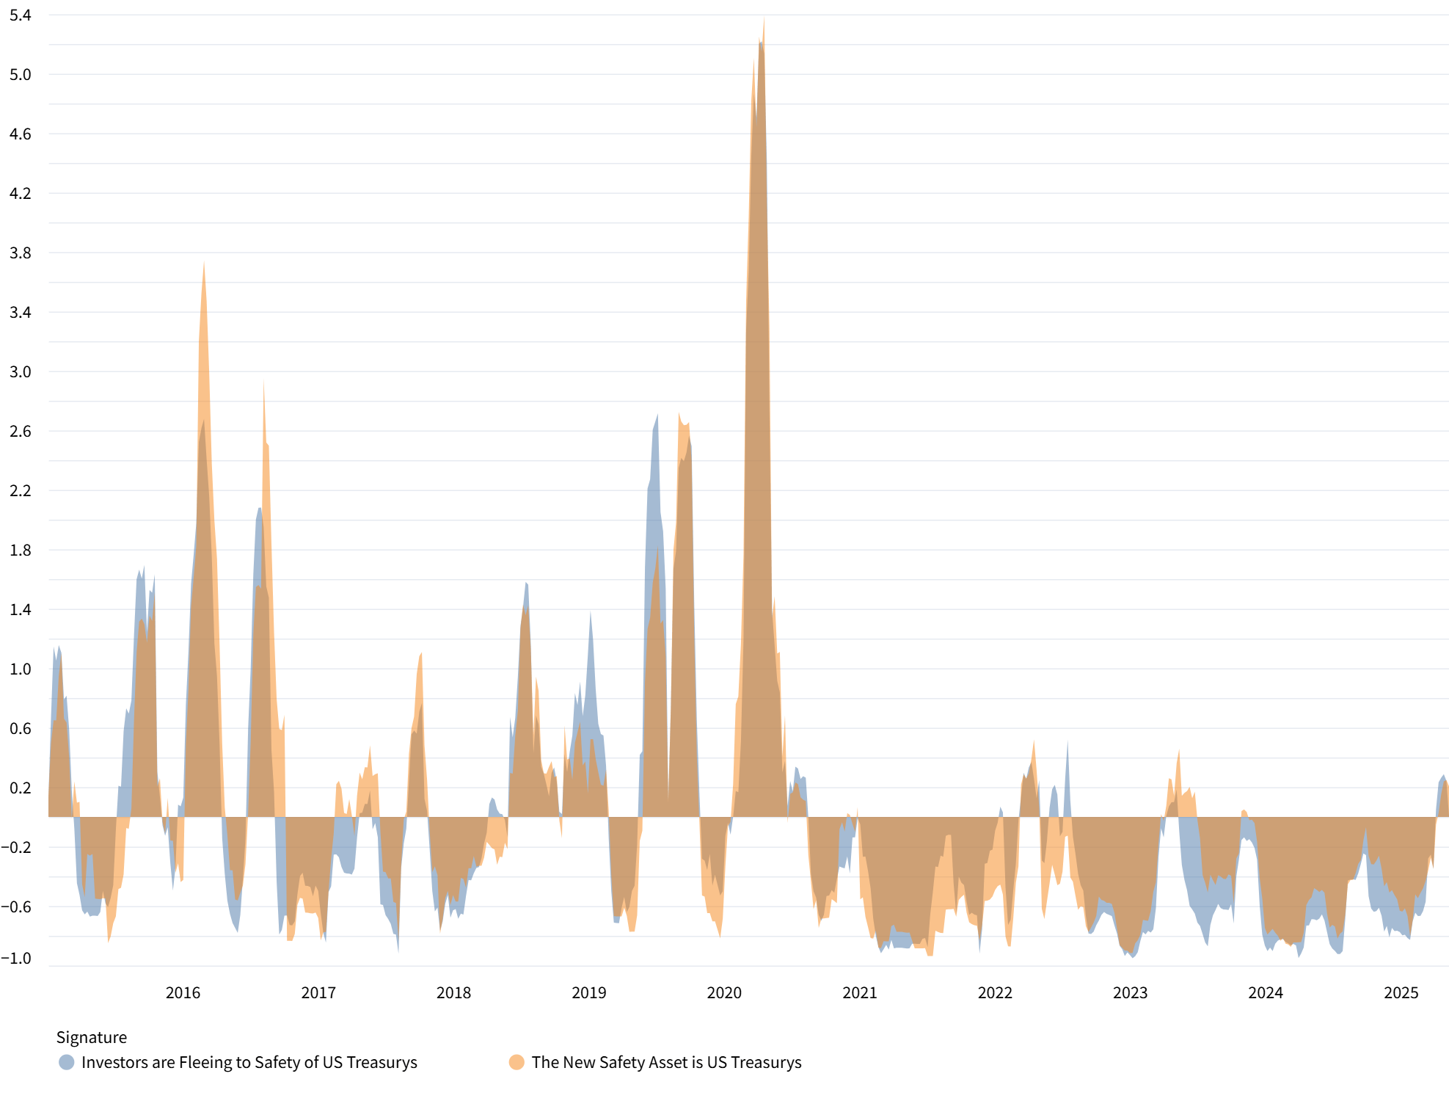Click the 2021 x-axis label
1449x1101 pixels.
pyautogui.click(x=860, y=993)
